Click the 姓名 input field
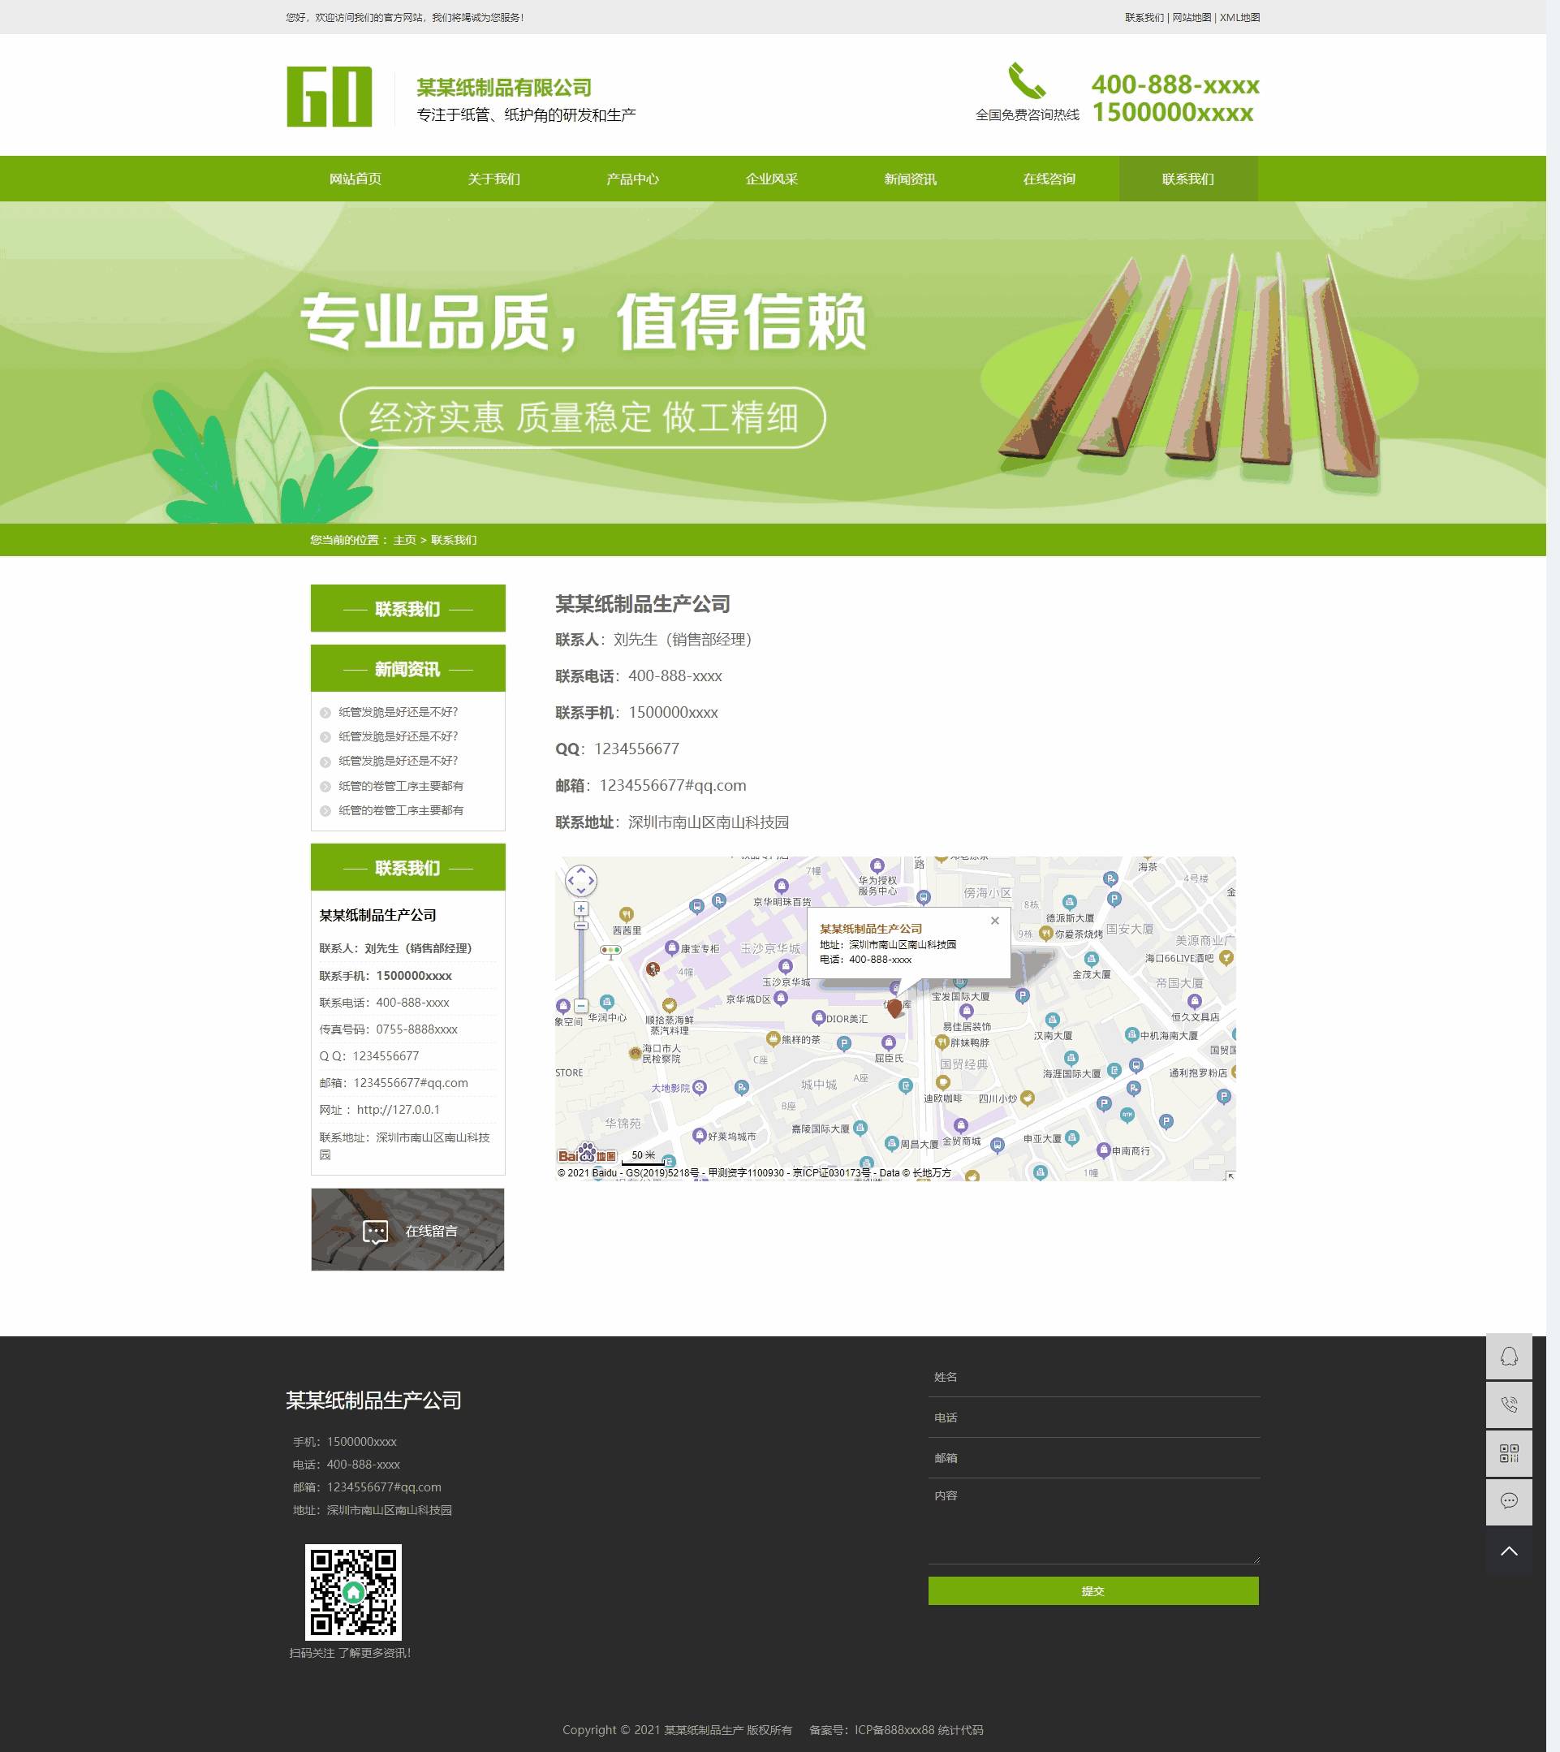 click(1092, 1377)
